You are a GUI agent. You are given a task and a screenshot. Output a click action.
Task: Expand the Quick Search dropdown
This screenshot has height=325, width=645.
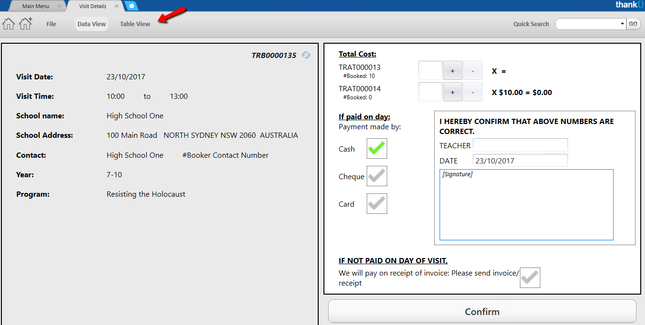[x=622, y=24]
